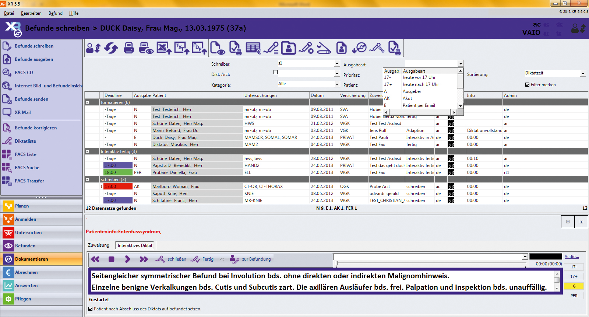The width and height of the screenshot is (589, 317).
Task: Click the refresh arrows toolbar icon
Action: tap(111, 48)
